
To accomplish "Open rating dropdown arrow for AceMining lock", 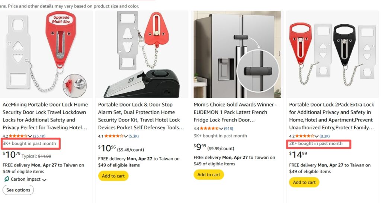I will click(x=31, y=136).
